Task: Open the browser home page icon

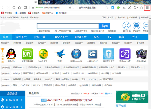Action: (x=20, y=8)
